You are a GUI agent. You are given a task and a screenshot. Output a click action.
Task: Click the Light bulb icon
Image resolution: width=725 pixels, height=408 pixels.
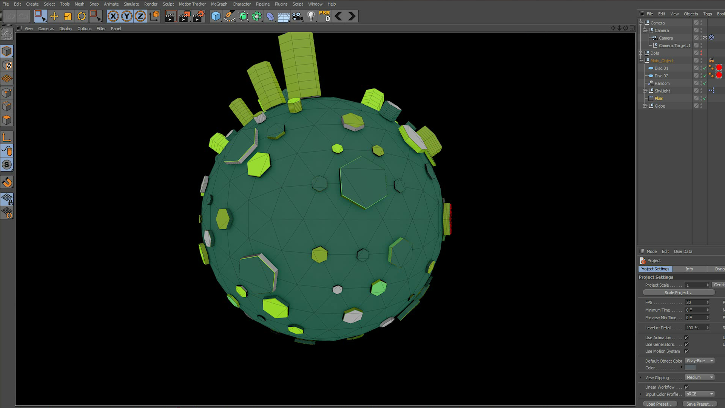(x=311, y=16)
